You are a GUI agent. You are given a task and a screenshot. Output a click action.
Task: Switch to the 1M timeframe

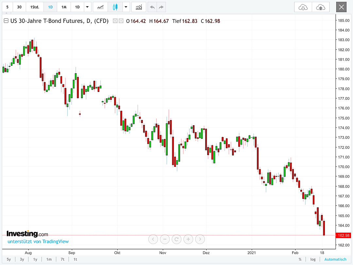click(x=64, y=7)
